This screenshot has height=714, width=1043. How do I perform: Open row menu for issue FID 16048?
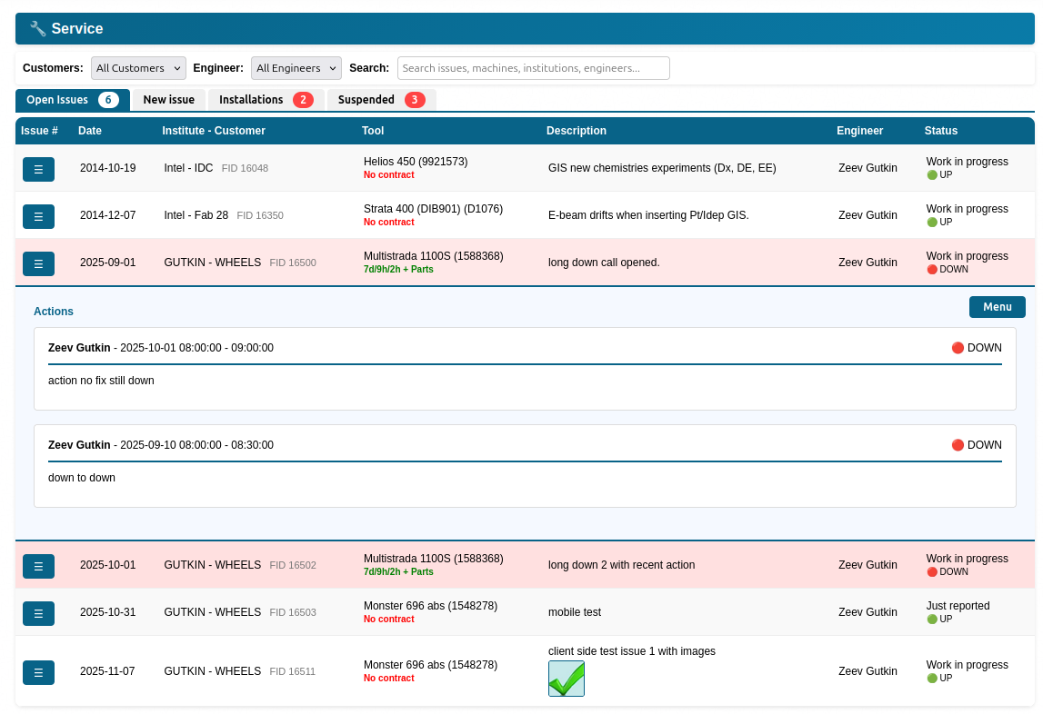38,169
